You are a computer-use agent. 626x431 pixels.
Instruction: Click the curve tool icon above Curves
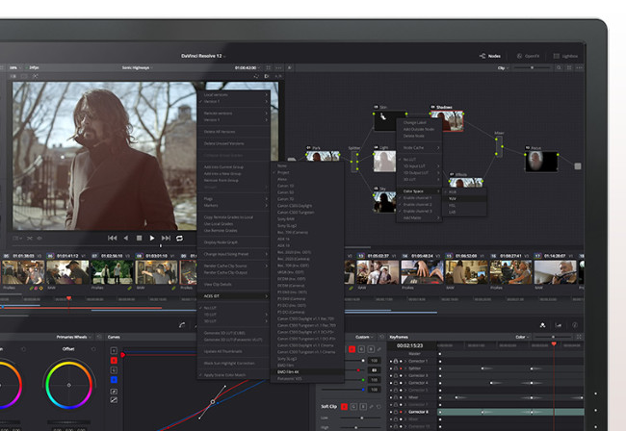182,325
